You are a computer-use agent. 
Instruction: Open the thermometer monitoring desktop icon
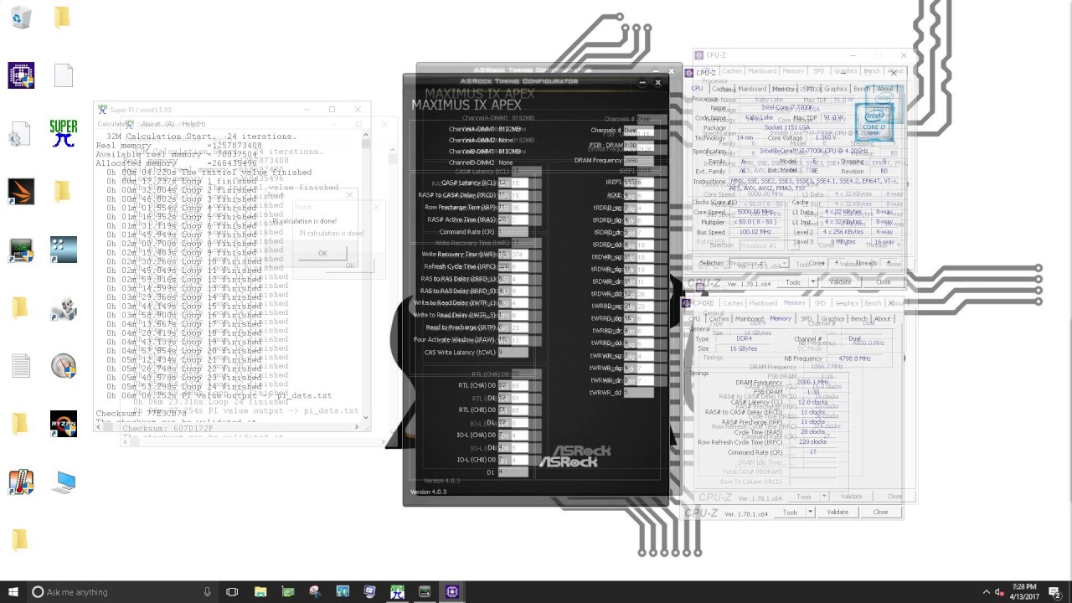tap(20, 482)
